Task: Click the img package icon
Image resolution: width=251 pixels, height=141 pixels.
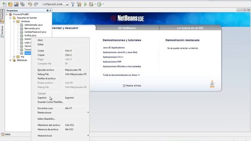Action: 18,56
